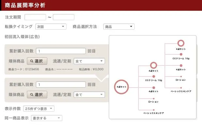Expand the second 流通/定期 dropdown

click(89, 95)
